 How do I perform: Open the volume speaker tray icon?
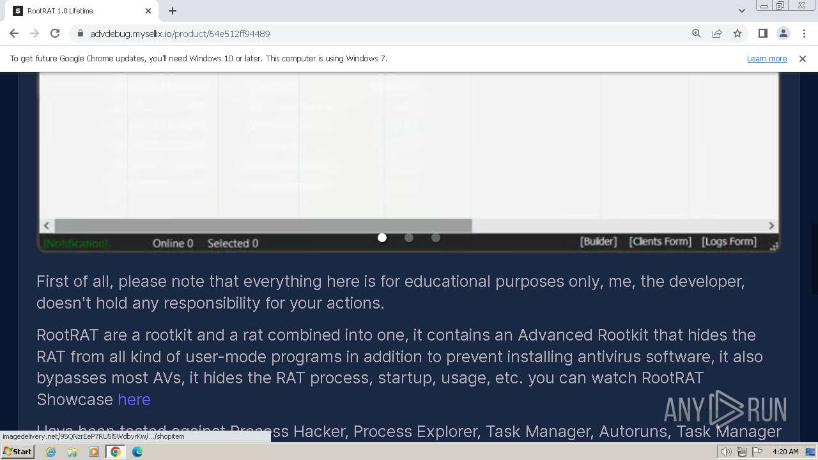[x=727, y=452]
